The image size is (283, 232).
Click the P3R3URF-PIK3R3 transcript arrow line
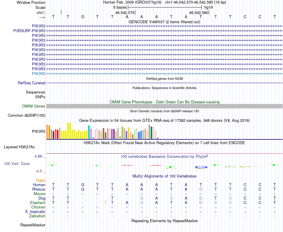164,31
